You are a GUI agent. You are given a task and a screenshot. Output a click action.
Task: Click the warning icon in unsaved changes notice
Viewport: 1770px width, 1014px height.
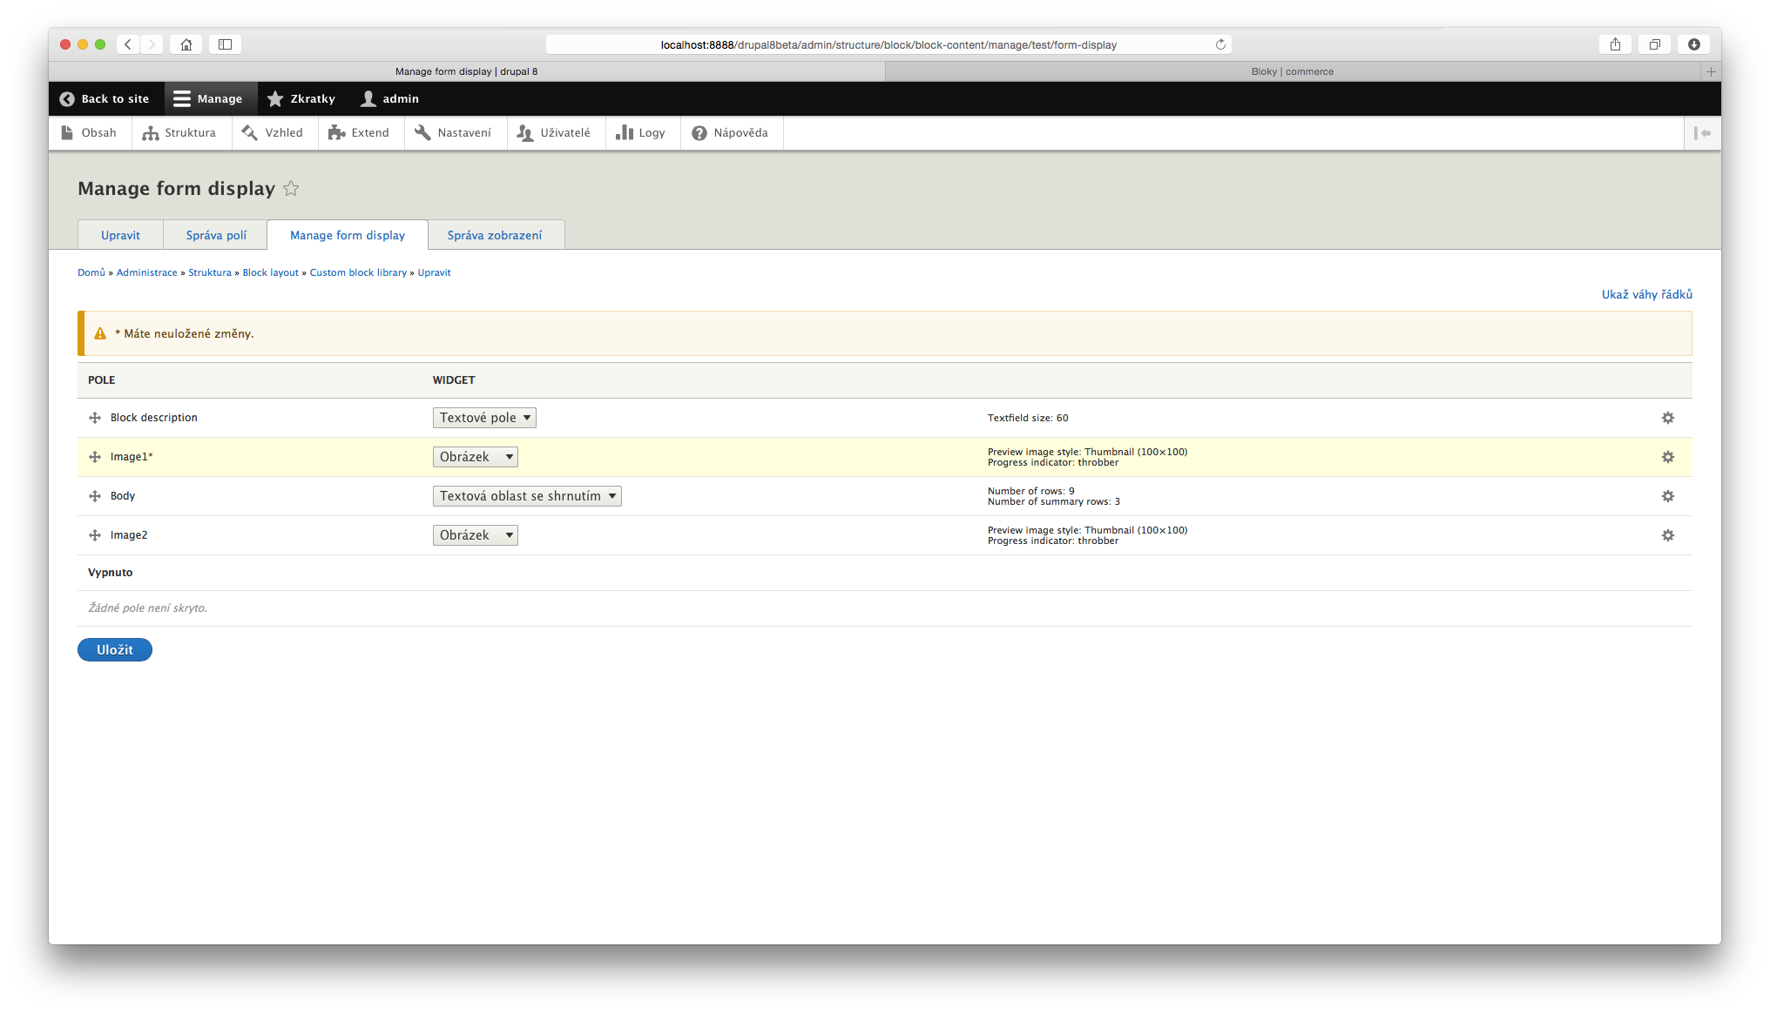tap(98, 332)
